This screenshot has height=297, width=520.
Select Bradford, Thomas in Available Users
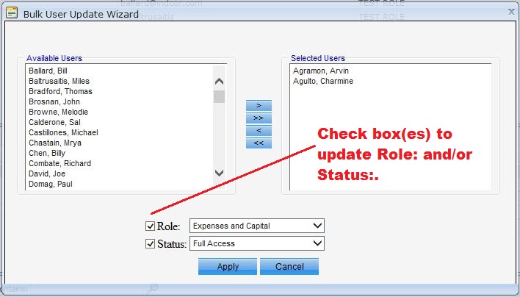[61, 91]
